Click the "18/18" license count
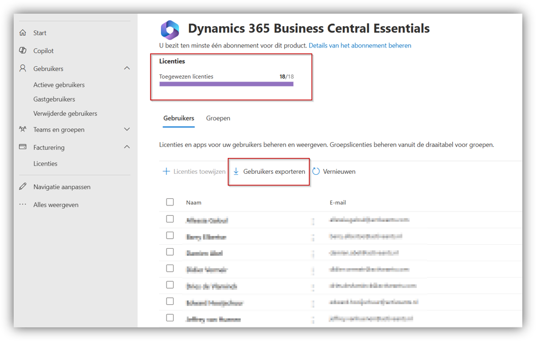Viewport: 536px width, 341px height. point(286,77)
